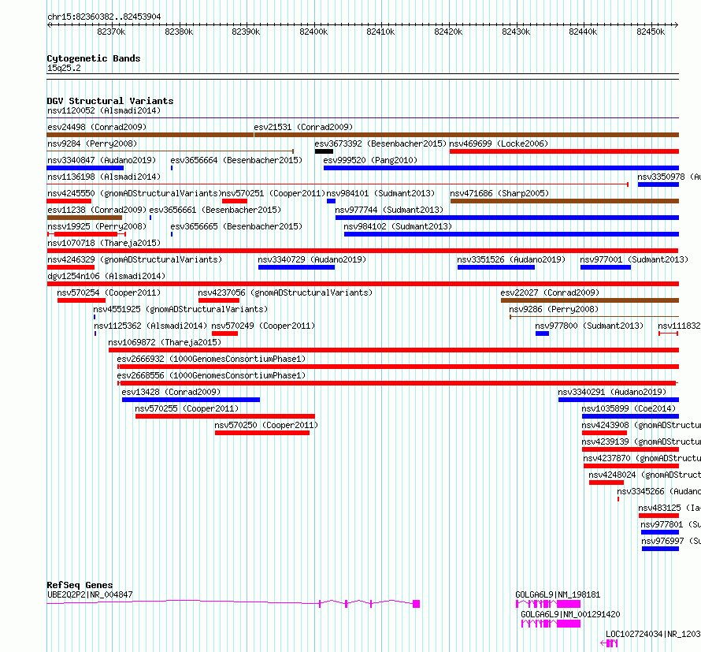Select the blue nsv977800 (Sudmant2013) bar
Image resolution: width=701 pixels, height=652 pixels.
543,333
